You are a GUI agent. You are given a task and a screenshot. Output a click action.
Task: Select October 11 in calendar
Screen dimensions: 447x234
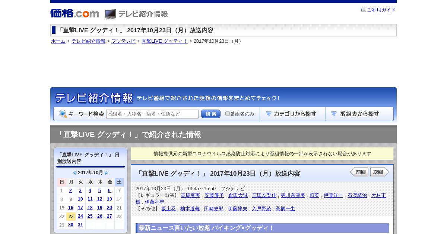(90, 199)
